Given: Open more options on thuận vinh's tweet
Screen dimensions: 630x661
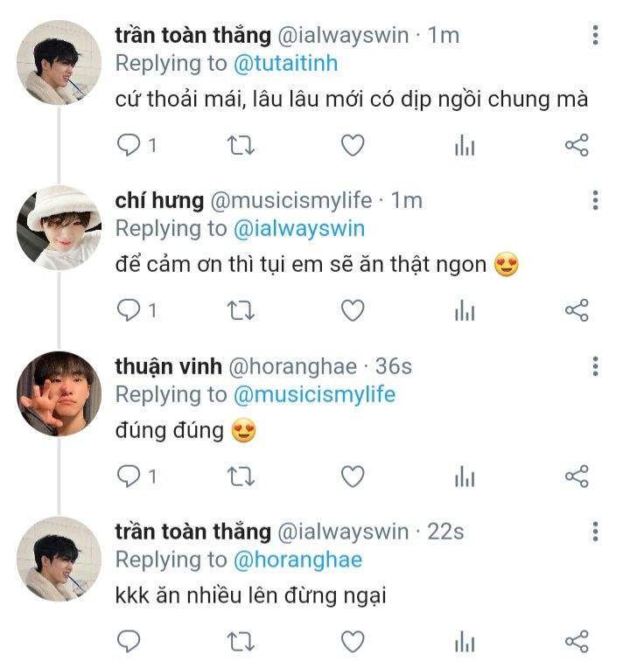Looking at the screenshot, I should click(x=596, y=366).
